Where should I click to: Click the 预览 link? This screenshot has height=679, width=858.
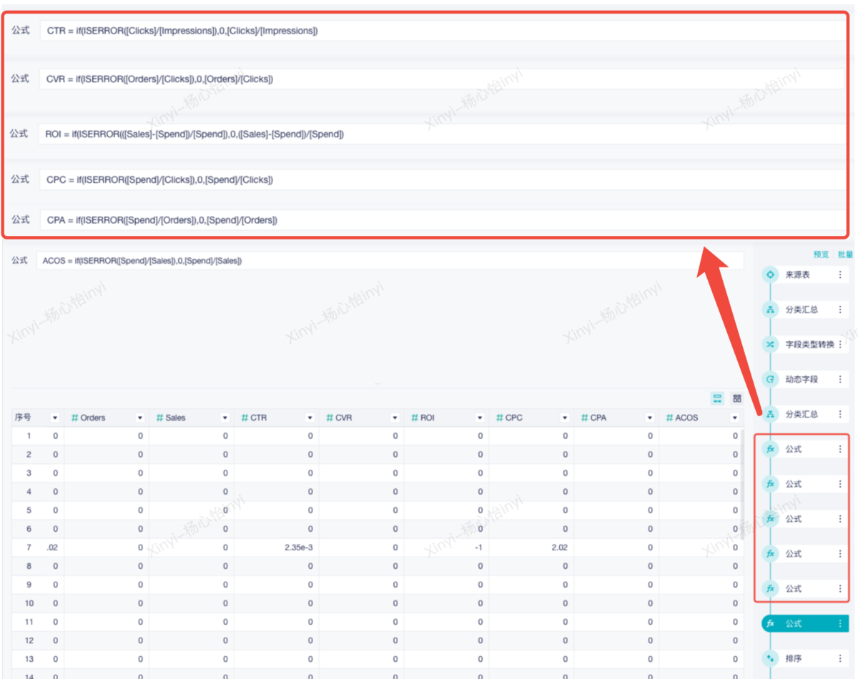click(x=821, y=254)
